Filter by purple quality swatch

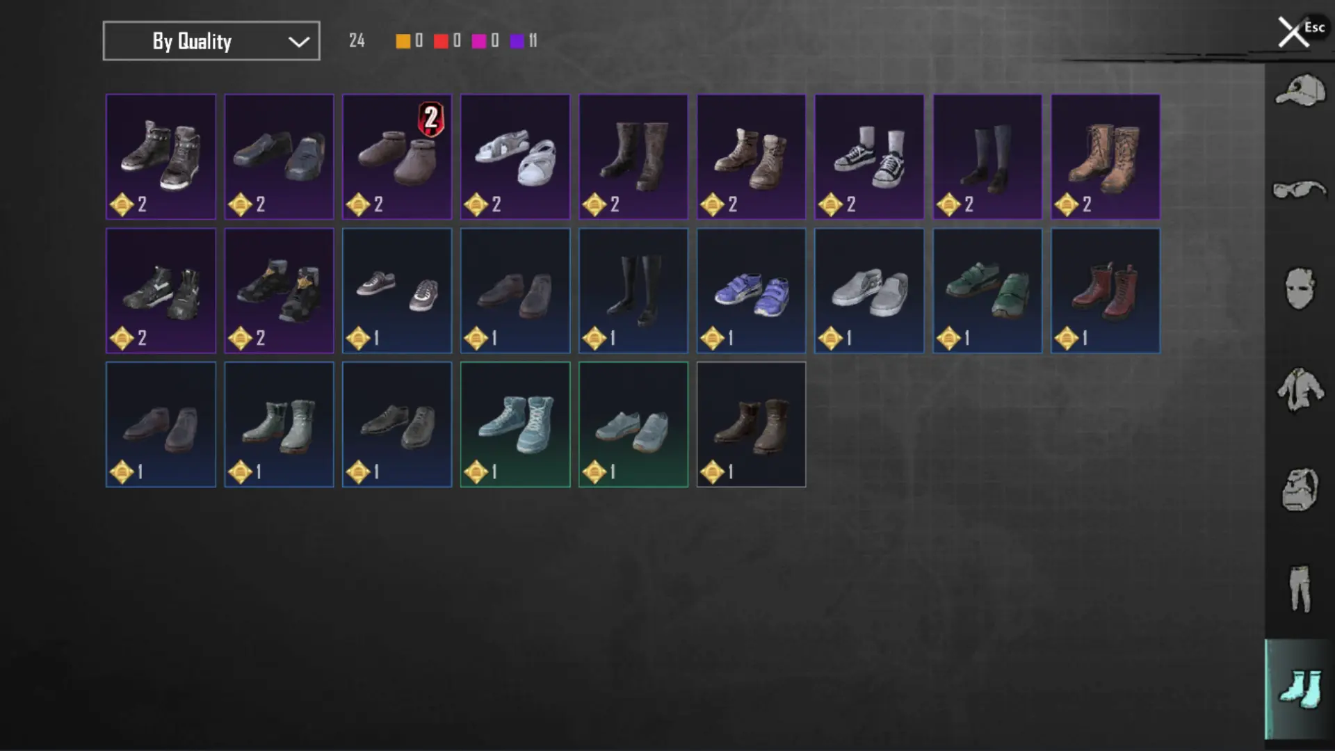(517, 41)
